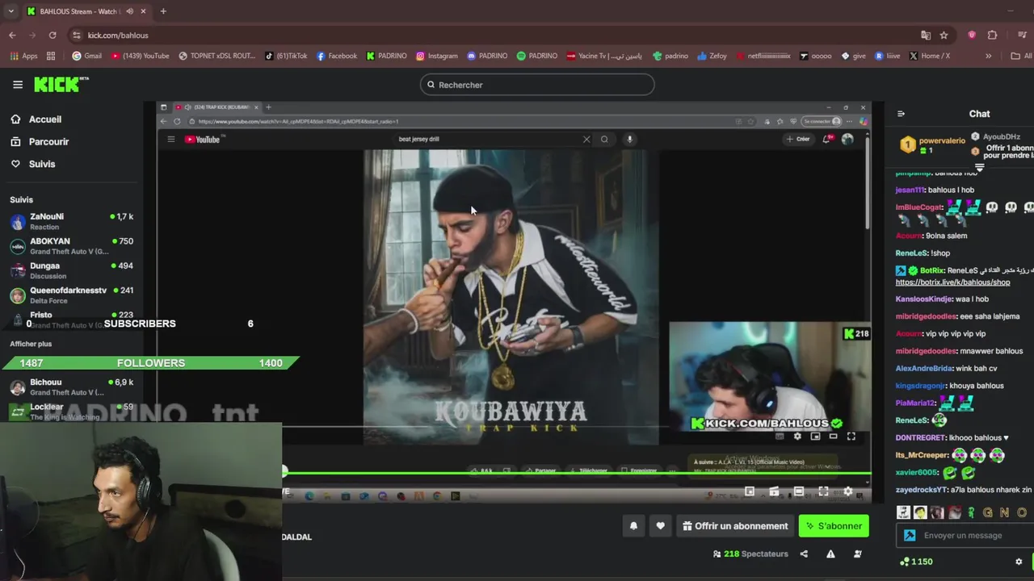Open the TikTok bookmark
This screenshot has width=1034, height=581.
point(286,56)
